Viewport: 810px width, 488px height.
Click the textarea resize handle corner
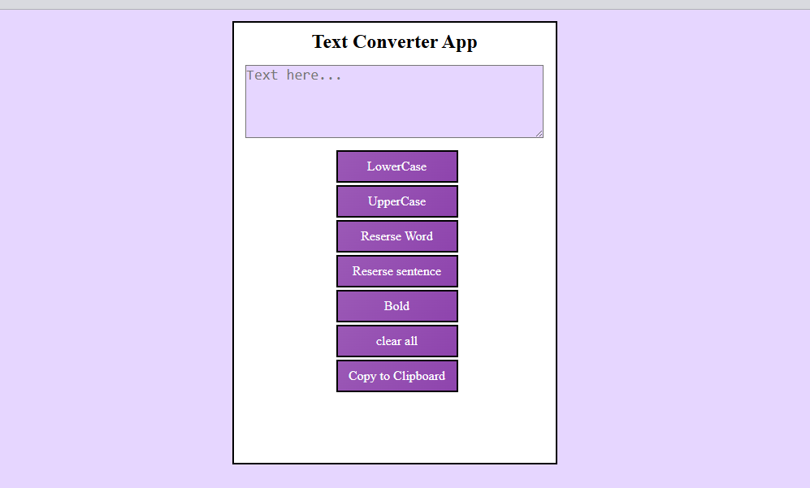point(539,134)
